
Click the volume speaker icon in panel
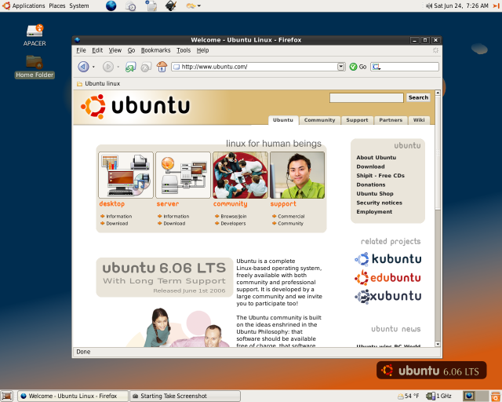(x=429, y=5)
